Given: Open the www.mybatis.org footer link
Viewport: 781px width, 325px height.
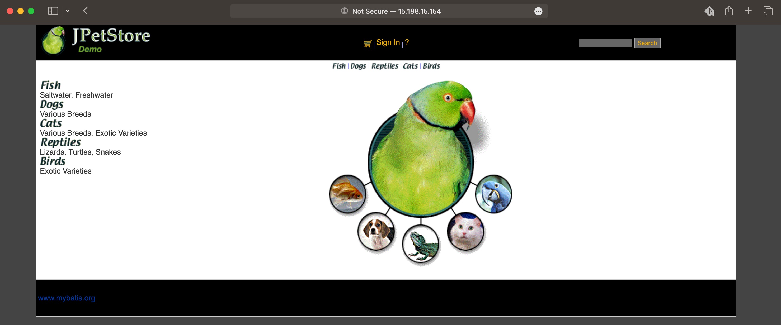Looking at the screenshot, I should (66, 298).
